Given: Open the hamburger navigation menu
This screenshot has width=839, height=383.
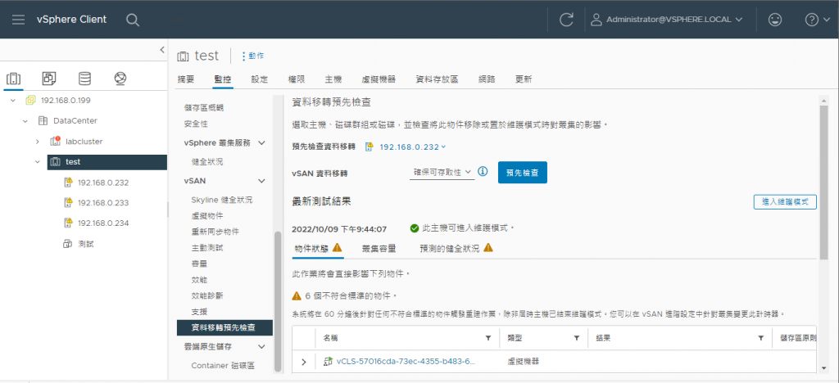Looking at the screenshot, I should tap(18, 20).
